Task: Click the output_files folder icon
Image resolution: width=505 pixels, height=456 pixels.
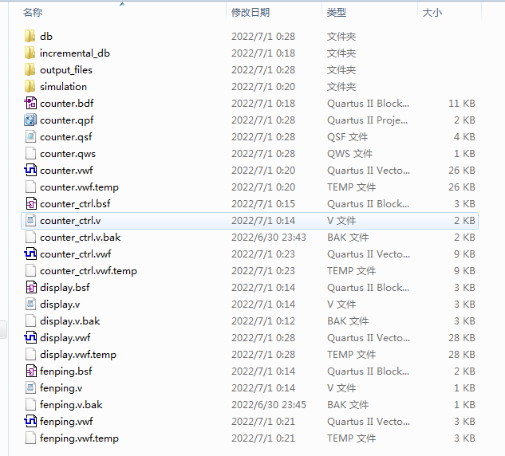Action: tap(30, 69)
